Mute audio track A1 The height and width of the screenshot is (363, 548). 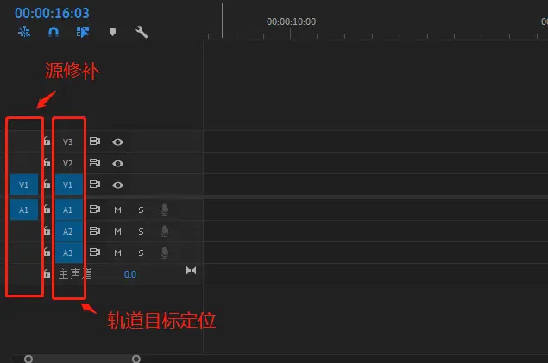(117, 210)
